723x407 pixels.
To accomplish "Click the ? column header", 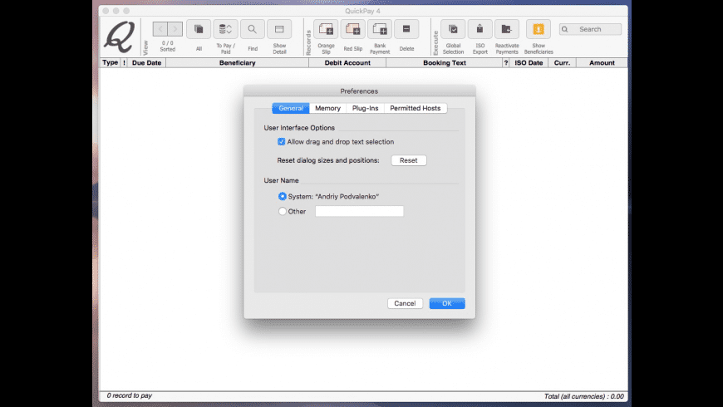I will pos(506,62).
